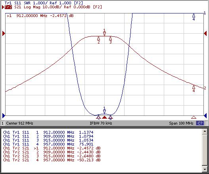The height and width of the screenshot is (174, 209).
Task: Select the Tr1 S11 marker 3 row reading 1.0534
Action: point(48,140)
